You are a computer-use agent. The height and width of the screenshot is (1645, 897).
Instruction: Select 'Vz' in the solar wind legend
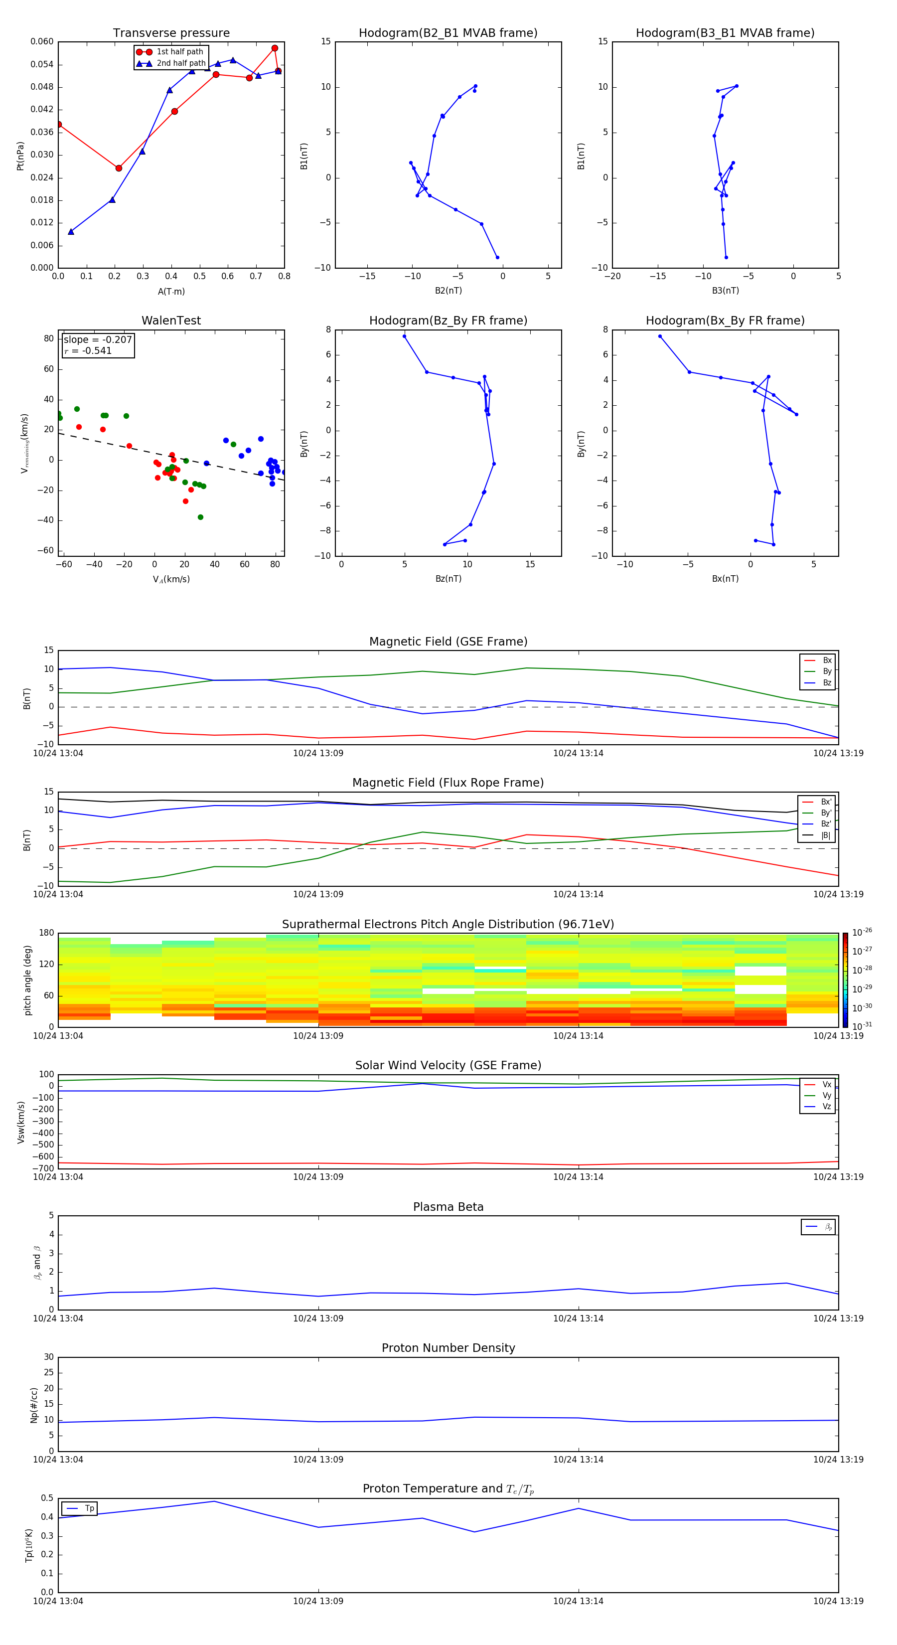[818, 1107]
